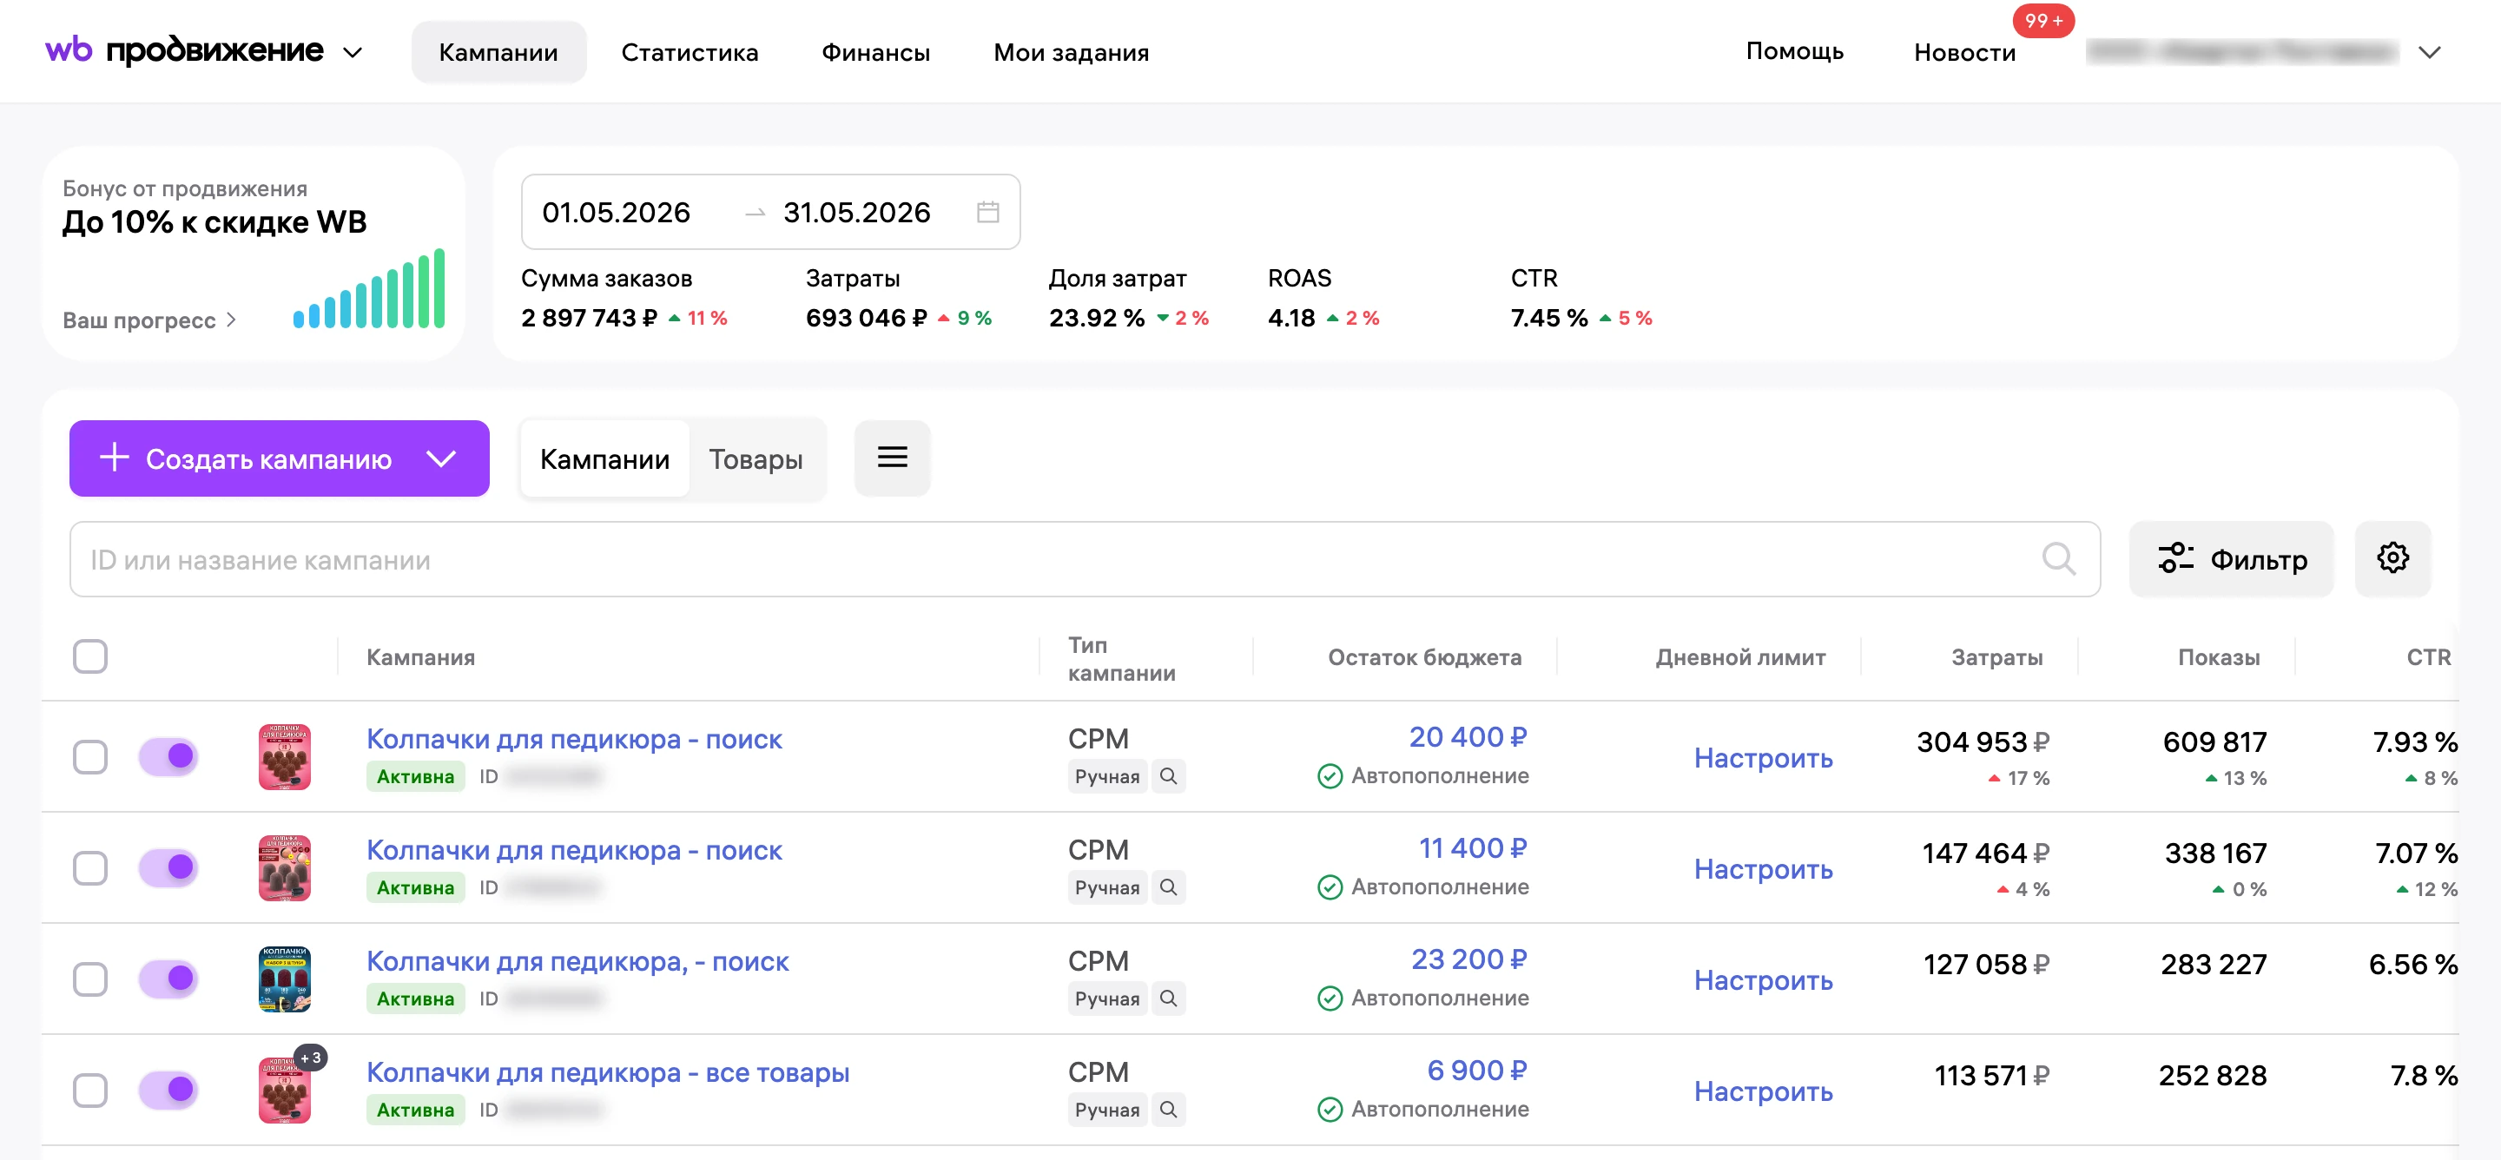Click the hamburger list-view icon

point(892,458)
